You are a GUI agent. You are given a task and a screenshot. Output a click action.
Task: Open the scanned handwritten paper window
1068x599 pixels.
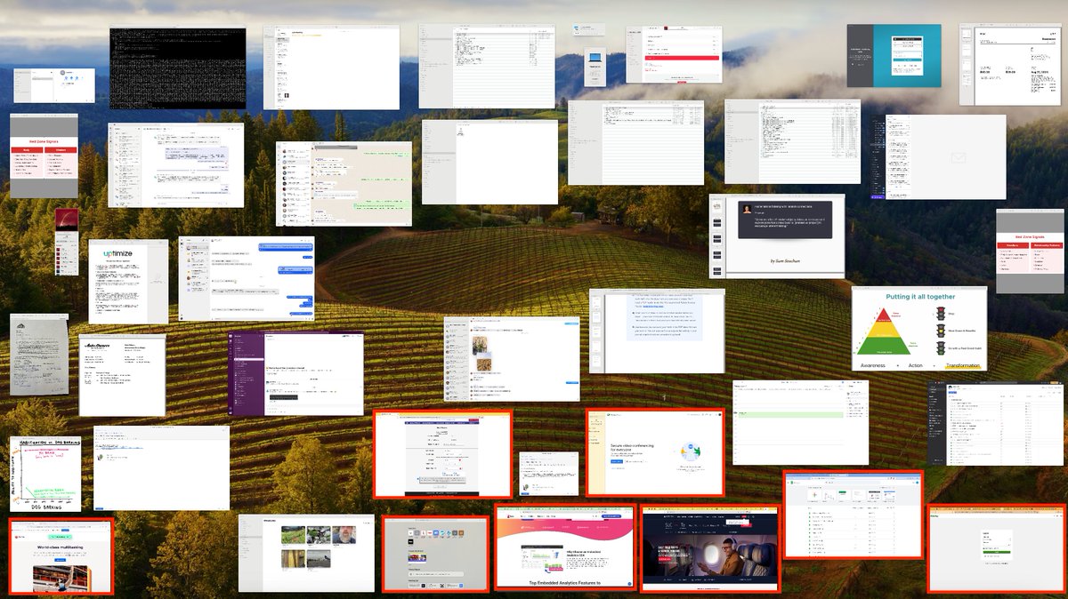pos(39,354)
